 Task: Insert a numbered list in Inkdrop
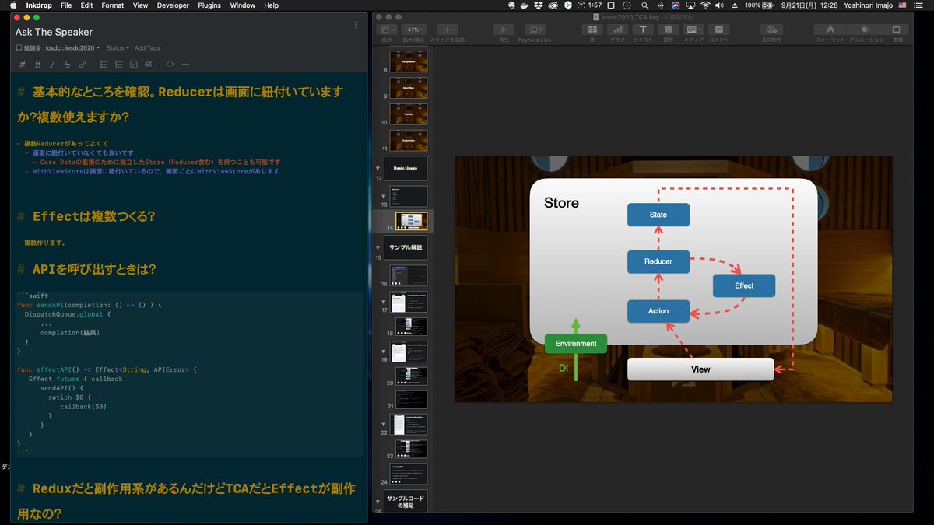coord(118,64)
